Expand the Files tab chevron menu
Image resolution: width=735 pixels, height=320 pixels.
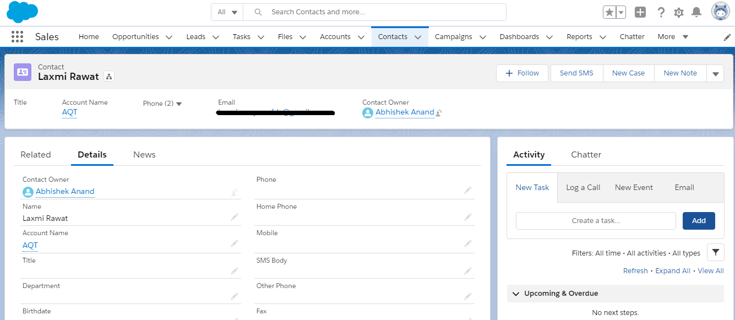pyautogui.click(x=303, y=37)
